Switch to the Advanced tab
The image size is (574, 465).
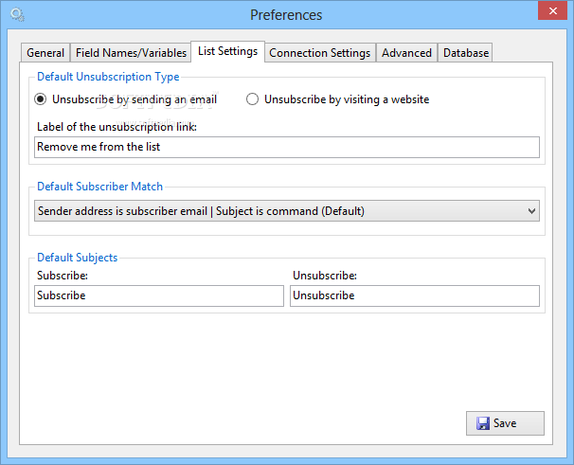click(x=406, y=53)
